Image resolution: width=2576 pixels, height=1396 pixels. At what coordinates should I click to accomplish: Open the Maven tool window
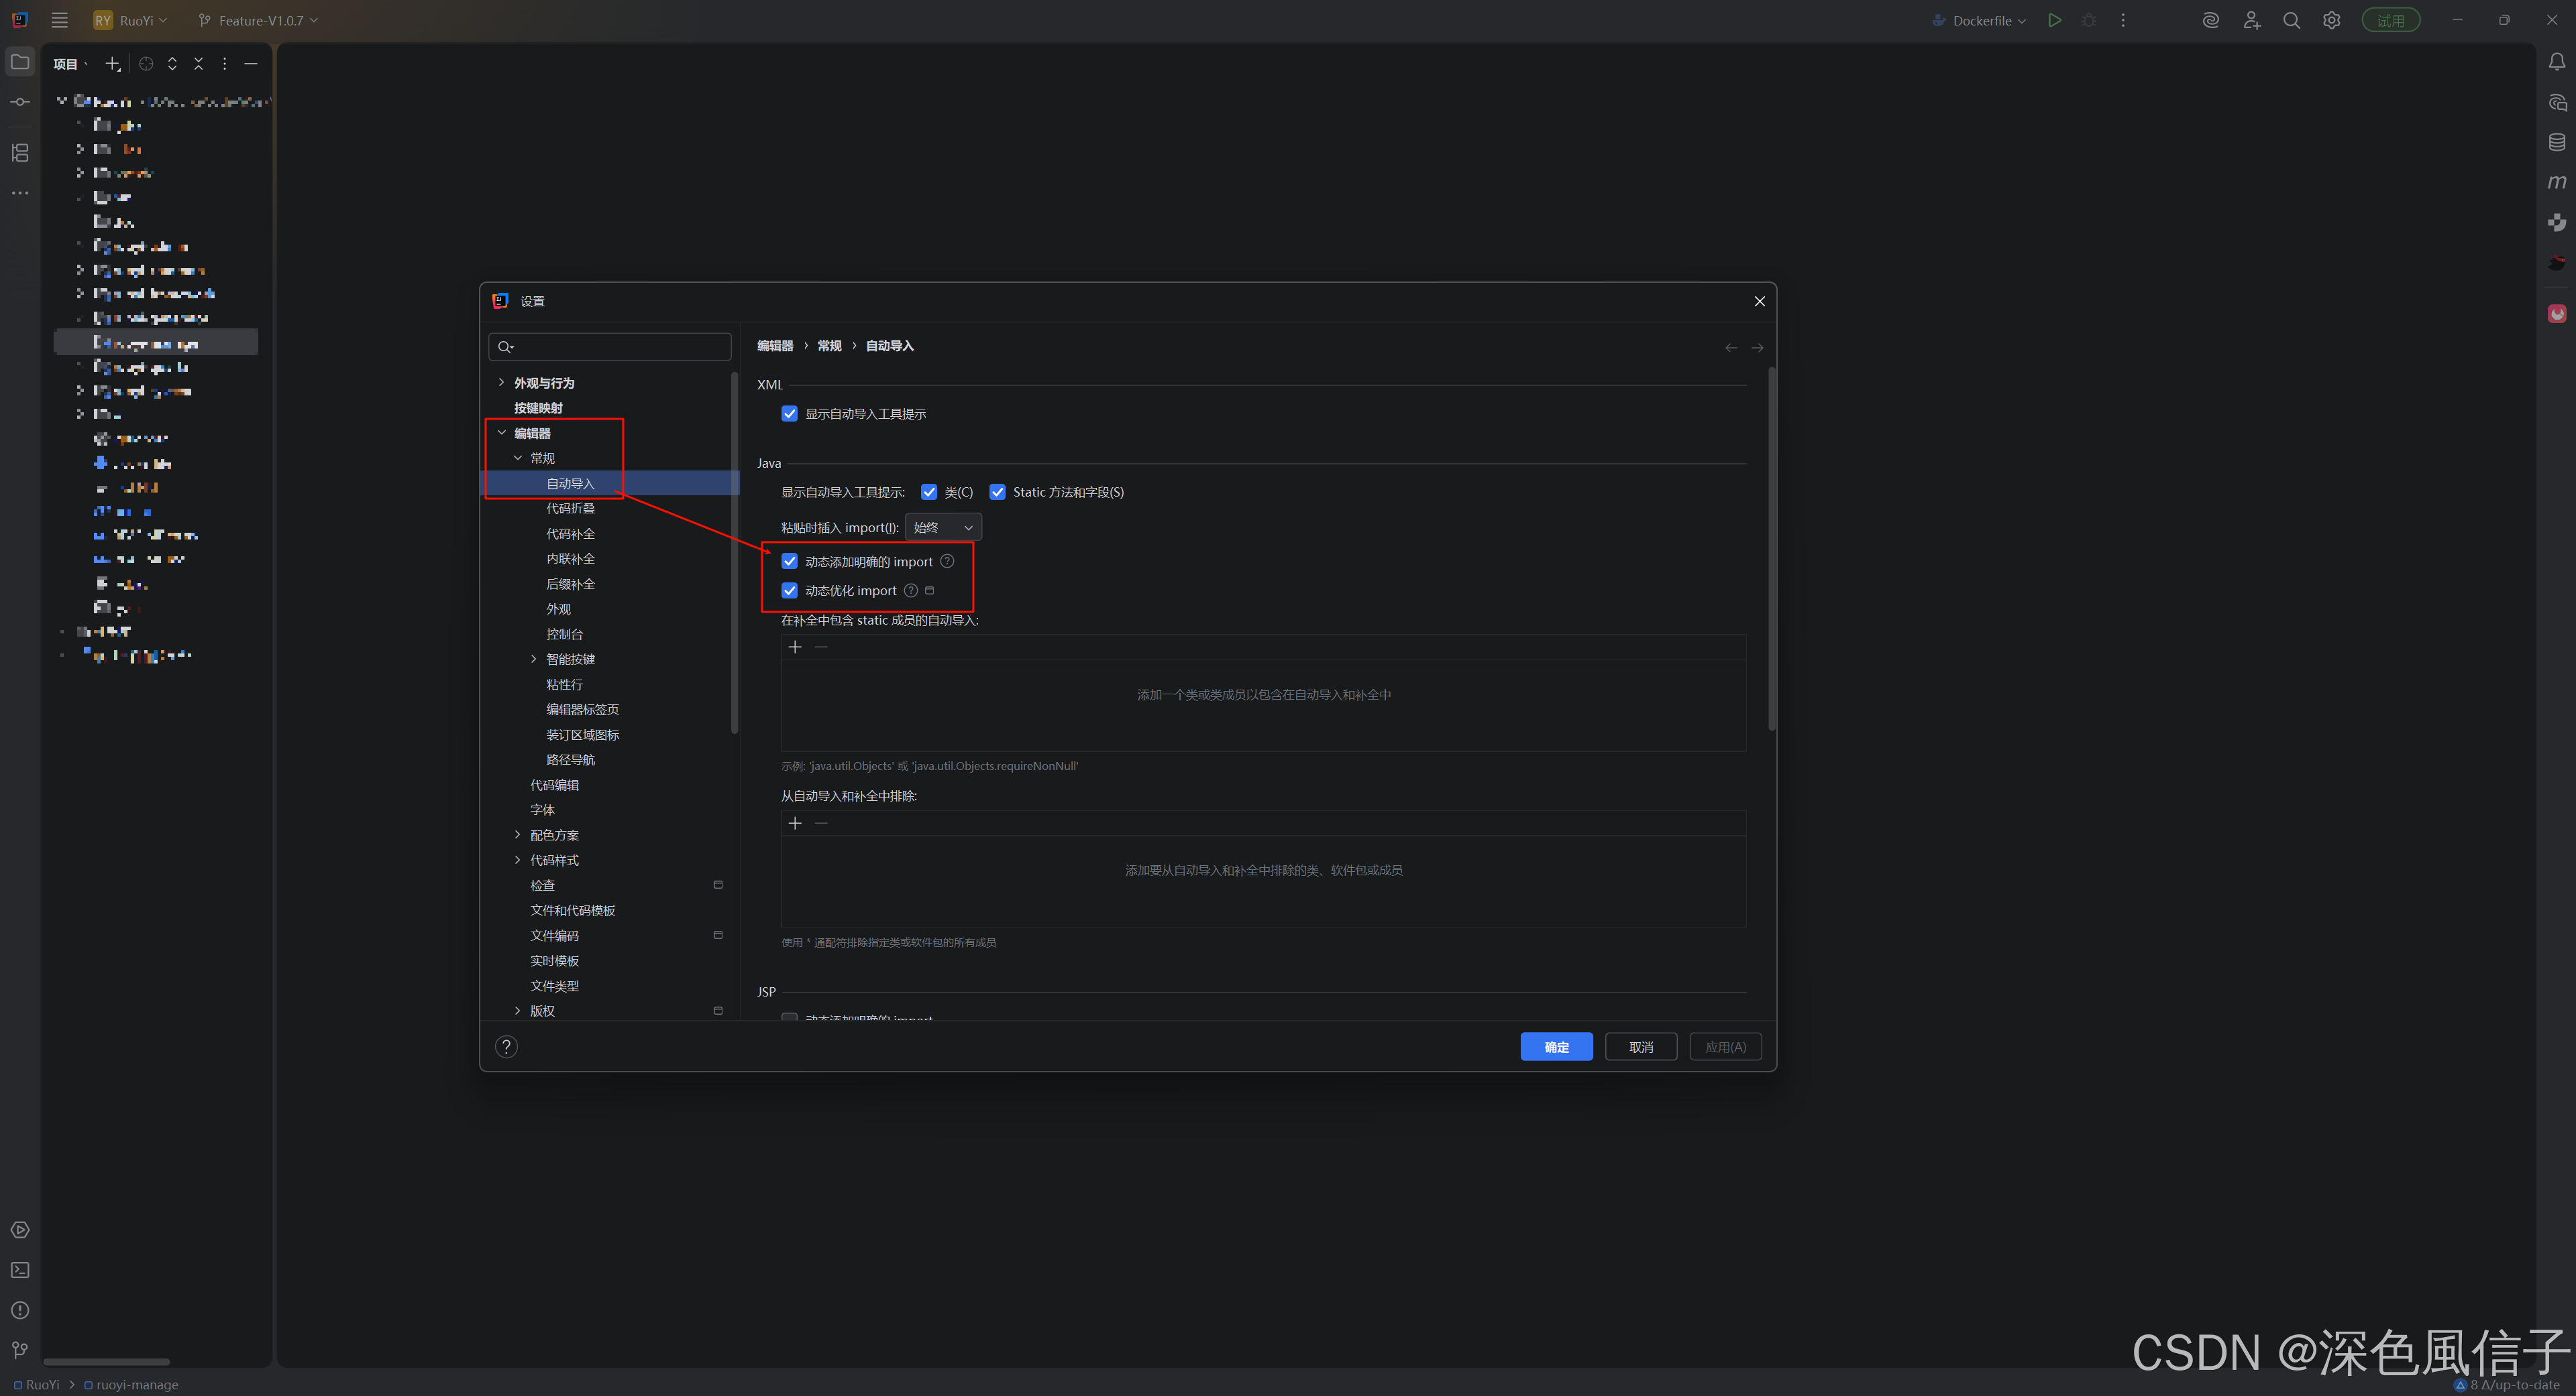pyautogui.click(x=2556, y=182)
